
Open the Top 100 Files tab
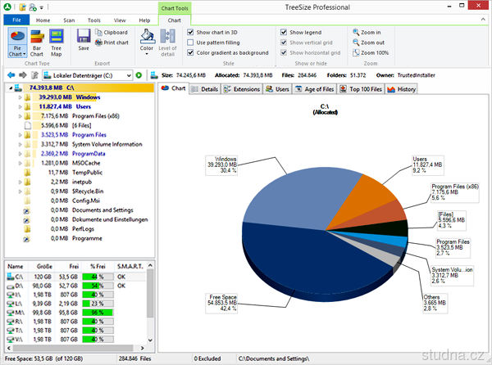[361, 89]
